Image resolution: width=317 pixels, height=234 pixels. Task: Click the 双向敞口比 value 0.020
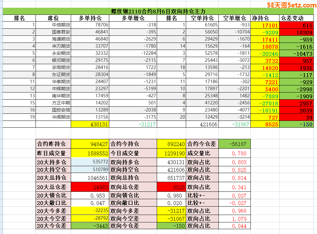[171, 203]
